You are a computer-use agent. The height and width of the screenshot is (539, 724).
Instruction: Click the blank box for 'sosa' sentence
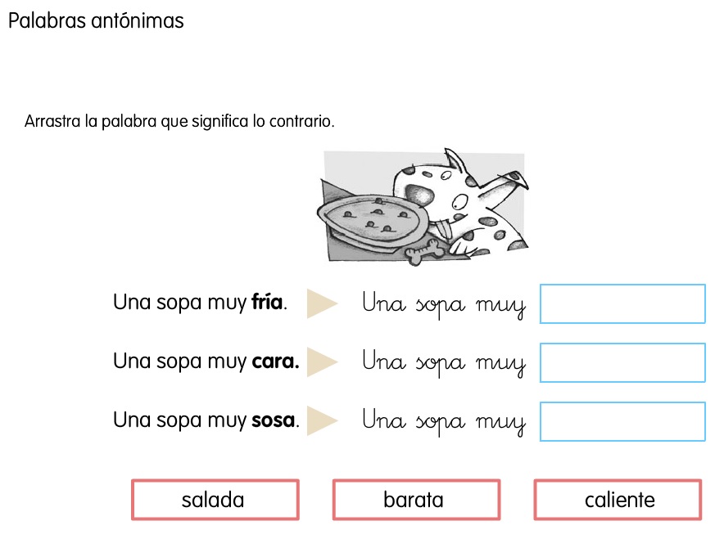[622, 421]
